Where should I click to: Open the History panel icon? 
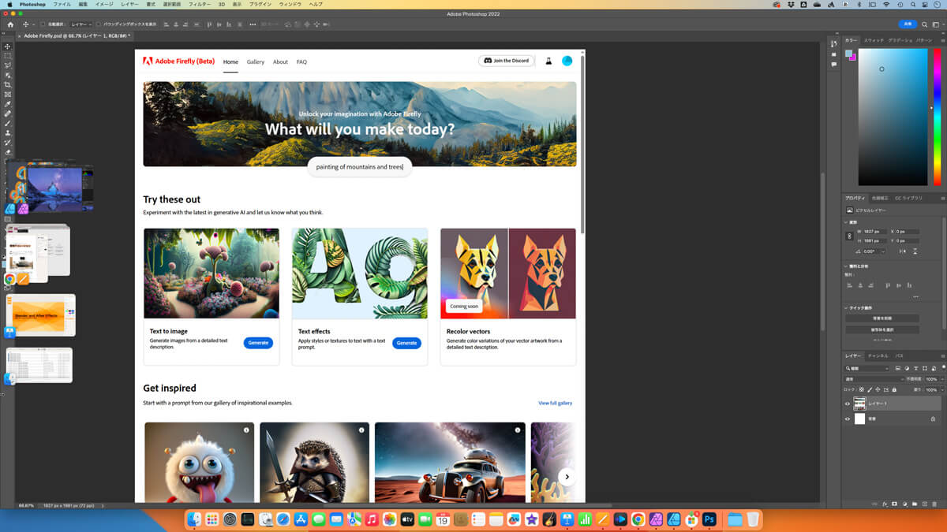tap(834, 44)
